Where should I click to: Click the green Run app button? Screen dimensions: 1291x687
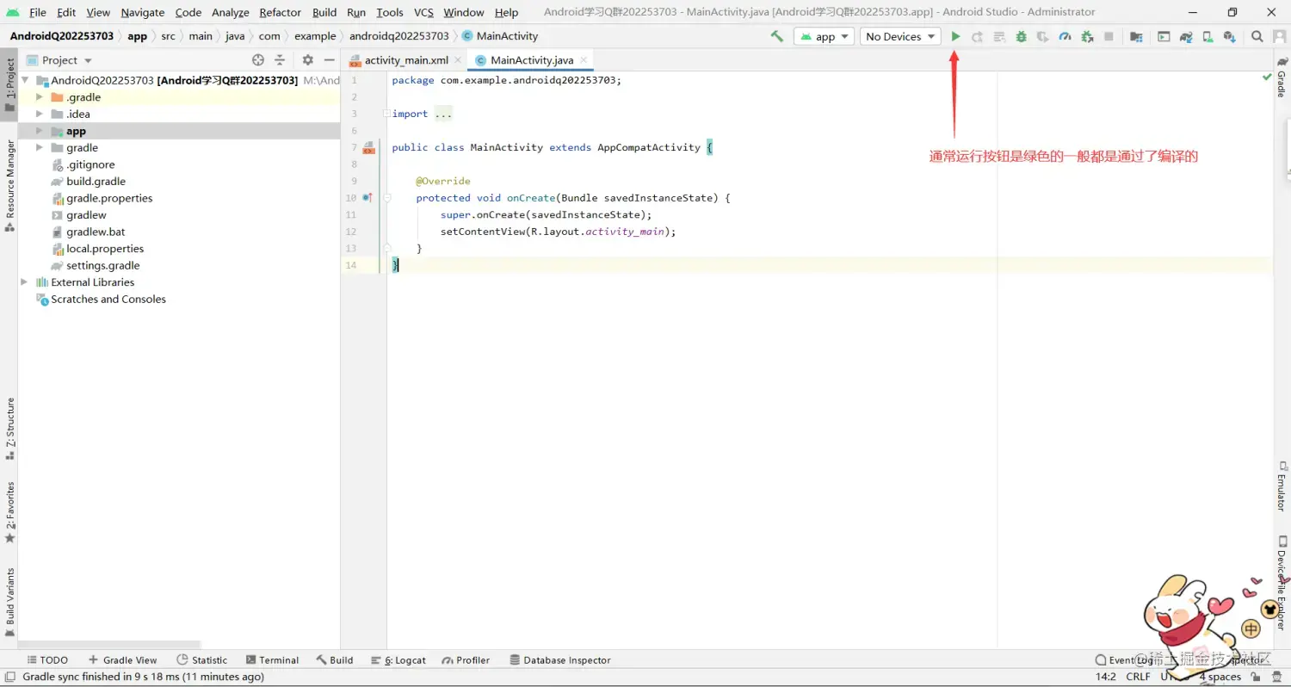(x=955, y=36)
